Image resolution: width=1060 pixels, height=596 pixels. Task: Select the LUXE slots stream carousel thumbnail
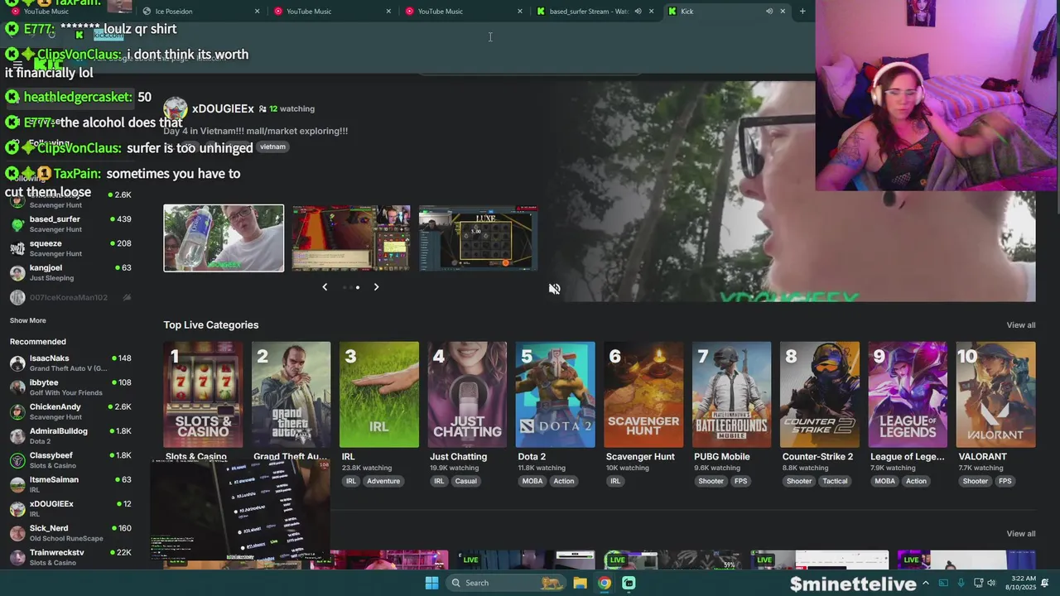[478, 238]
